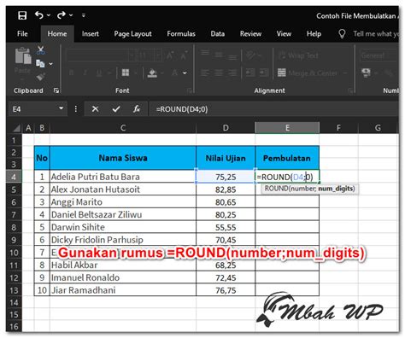
Task: Click the Cut scissors icon
Action: (41, 50)
